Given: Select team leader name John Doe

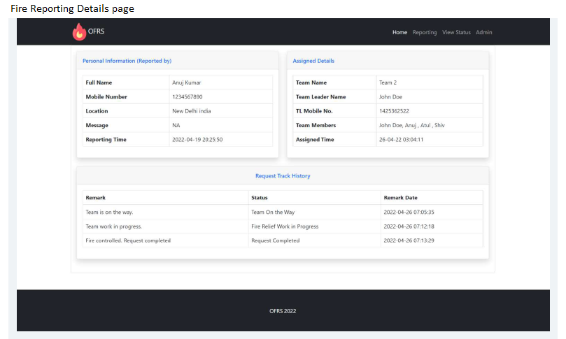Looking at the screenshot, I should pyautogui.click(x=390, y=96).
